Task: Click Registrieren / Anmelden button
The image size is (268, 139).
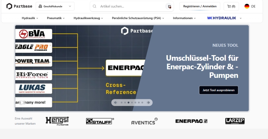Action: (x=200, y=6)
